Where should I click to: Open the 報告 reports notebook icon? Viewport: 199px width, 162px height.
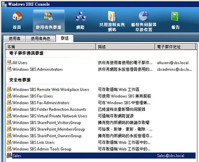[x=175, y=16]
